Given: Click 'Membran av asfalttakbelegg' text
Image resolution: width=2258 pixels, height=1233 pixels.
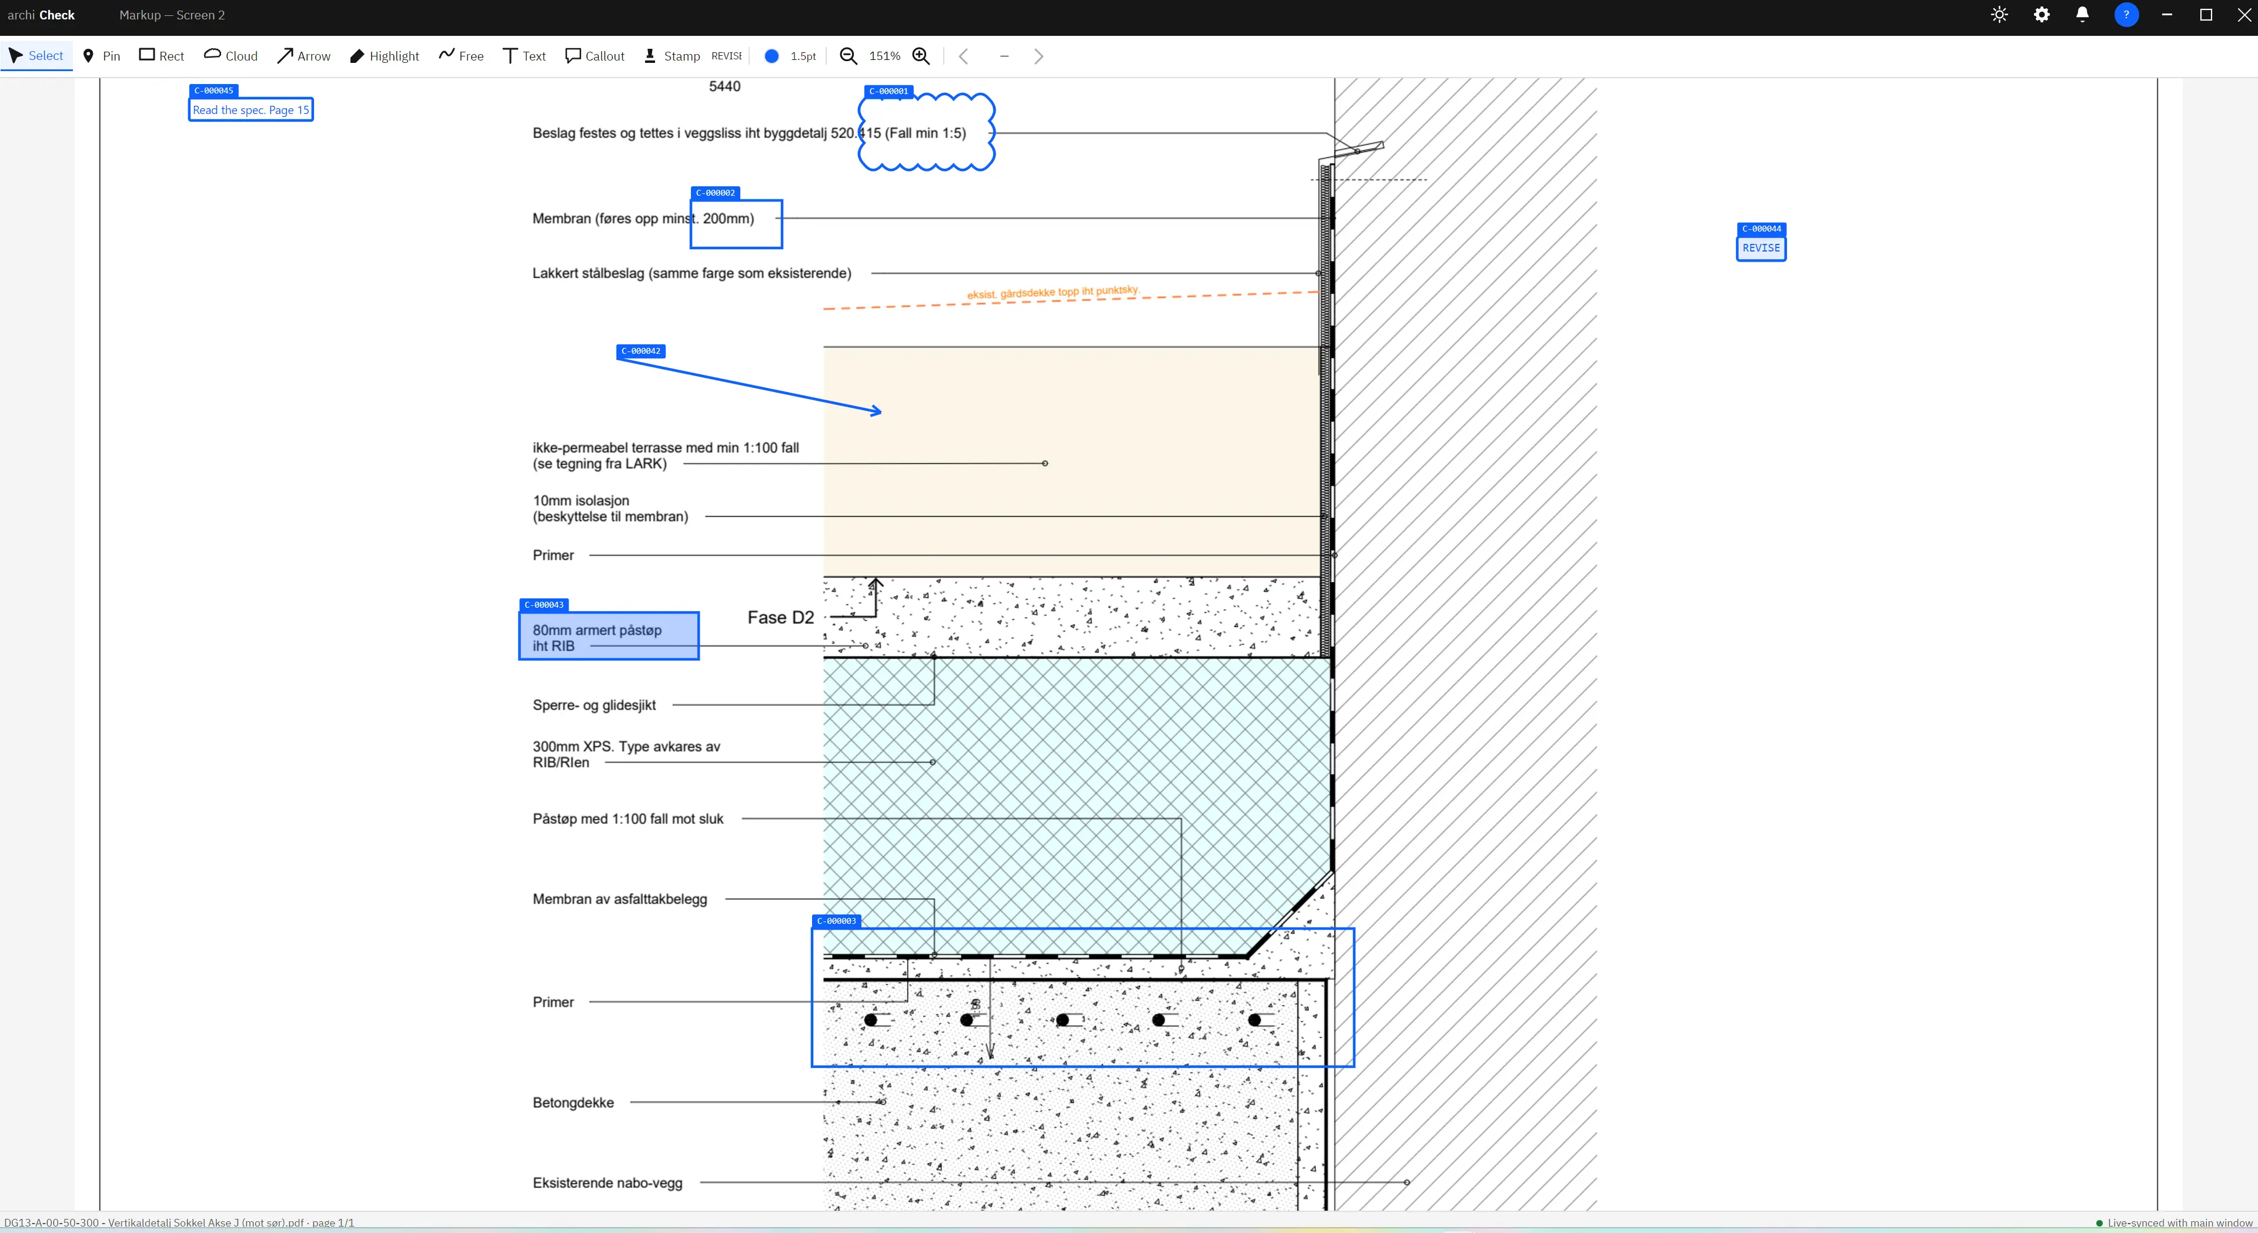Looking at the screenshot, I should (620, 899).
